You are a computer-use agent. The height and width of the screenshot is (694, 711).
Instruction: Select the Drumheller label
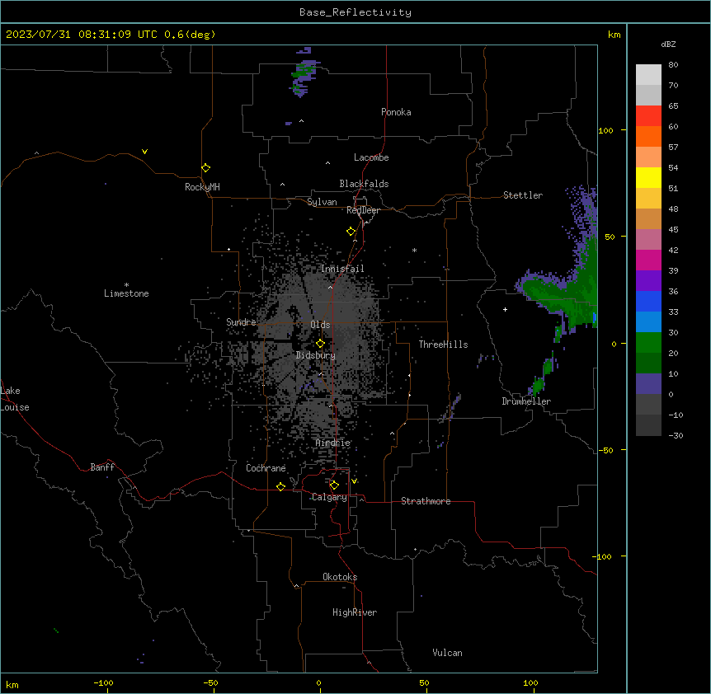tap(526, 401)
